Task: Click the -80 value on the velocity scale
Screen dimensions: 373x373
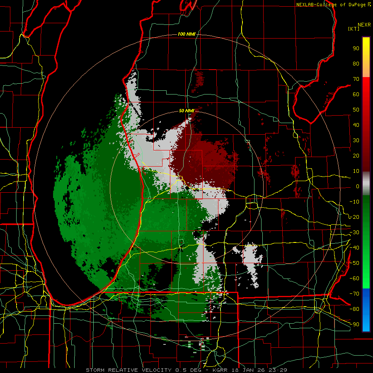Action: coord(354,309)
